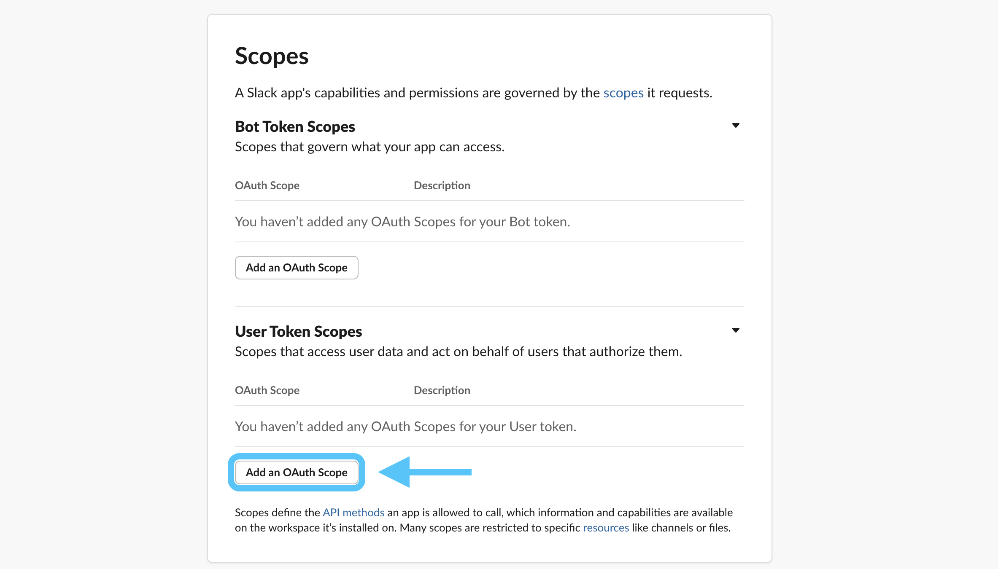Image resolution: width=998 pixels, height=569 pixels.
Task: Click the empty User token scopes message
Action: point(405,427)
